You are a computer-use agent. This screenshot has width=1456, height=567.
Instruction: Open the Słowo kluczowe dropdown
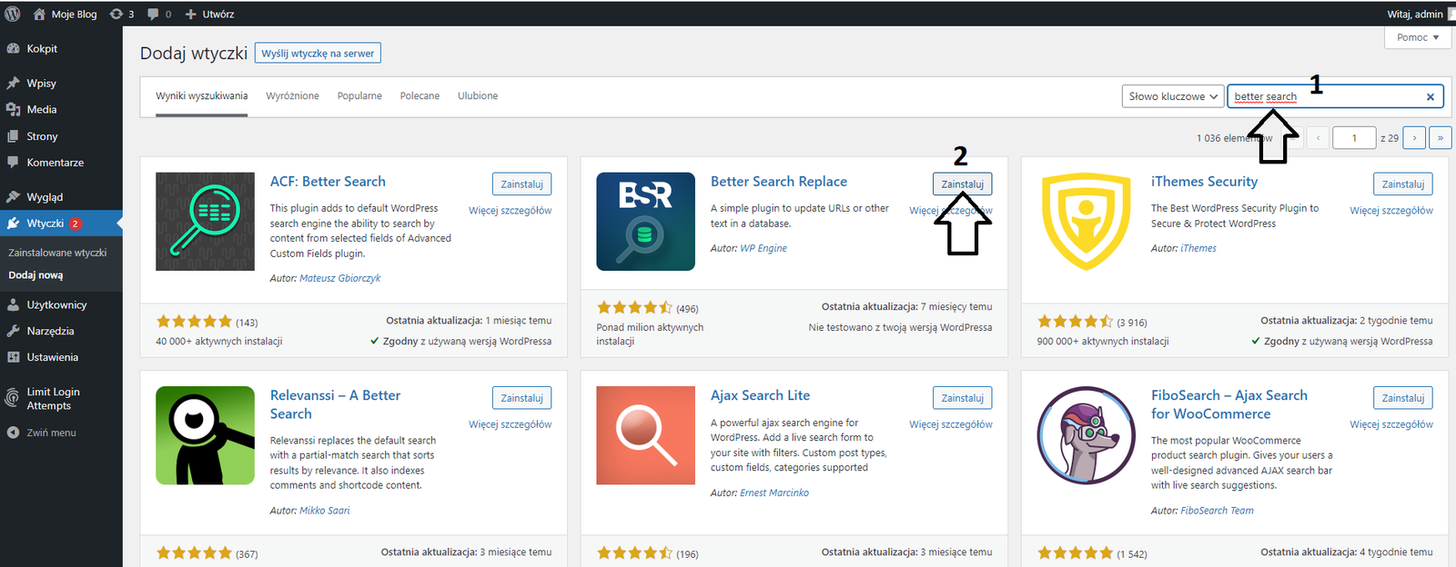point(1172,96)
